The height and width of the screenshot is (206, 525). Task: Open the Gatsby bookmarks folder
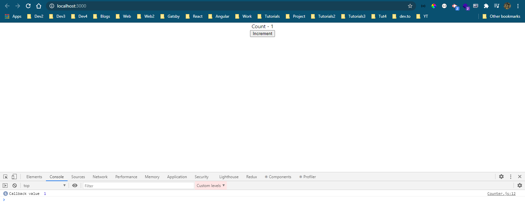(x=170, y=16)
